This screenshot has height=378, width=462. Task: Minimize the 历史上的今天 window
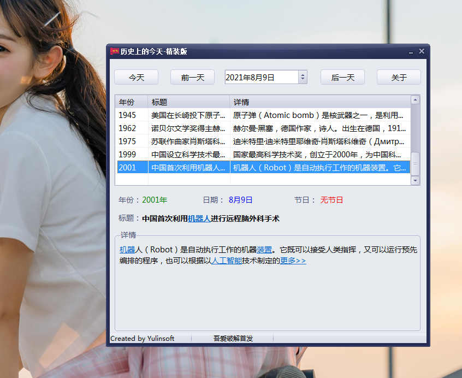point(411,52)
